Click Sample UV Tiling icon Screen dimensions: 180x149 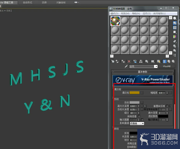[x=175, y=32]
